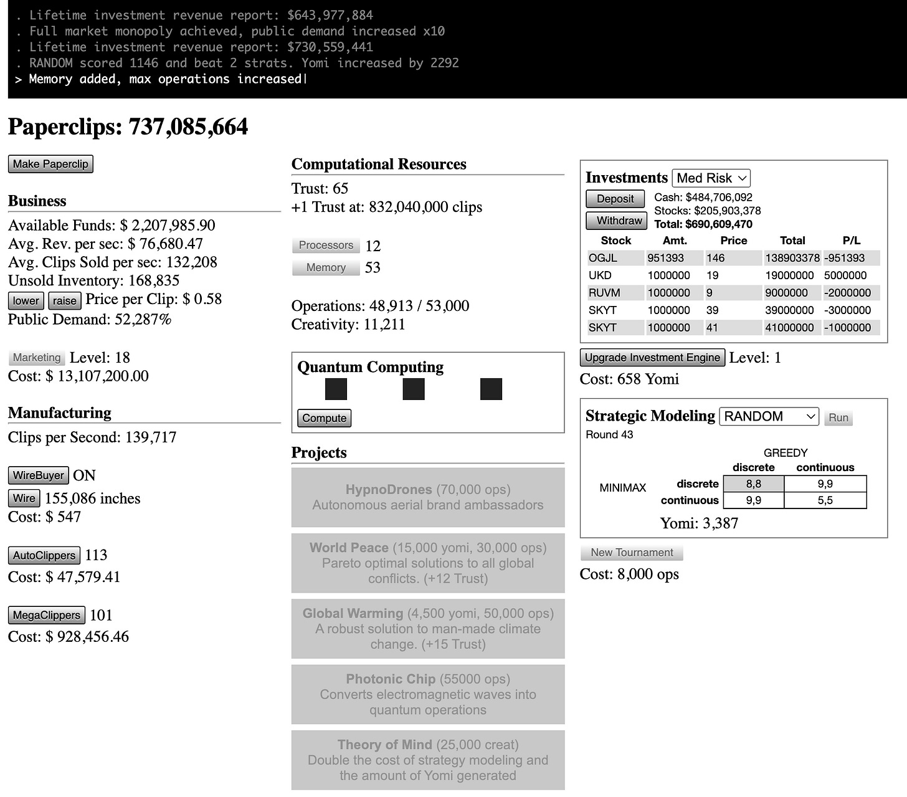The height and width of the screenshot is (797, 907).
Task: Click the Avg. Clips Sold per sec value
Action: [x=191, y=262]
